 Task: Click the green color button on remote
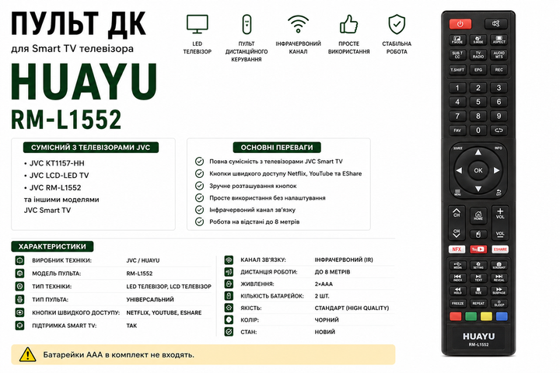(471, 316)
